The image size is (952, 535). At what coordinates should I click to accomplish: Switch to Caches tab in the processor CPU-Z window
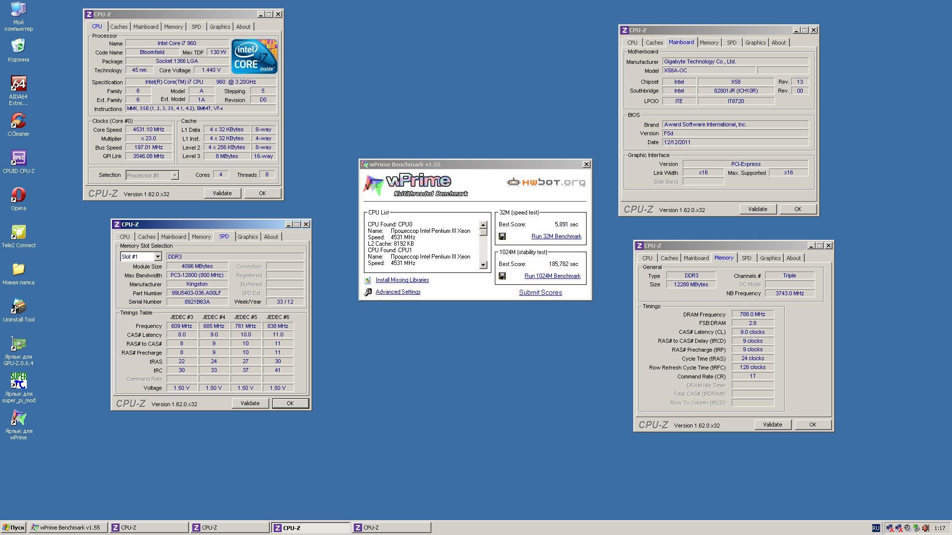(x=119, y=27)
